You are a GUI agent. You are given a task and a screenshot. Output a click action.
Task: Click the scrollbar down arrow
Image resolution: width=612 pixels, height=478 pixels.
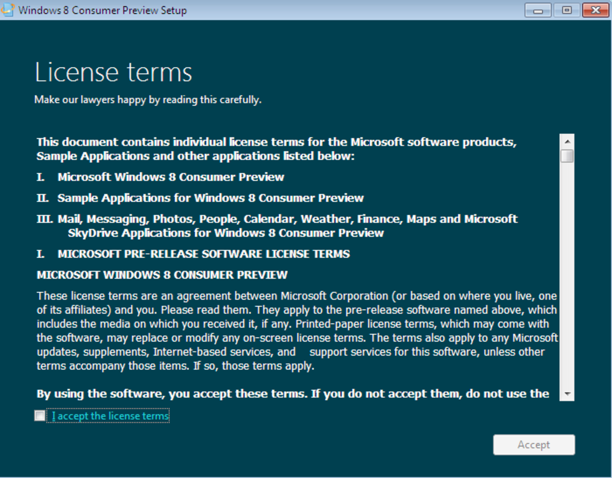567,394
